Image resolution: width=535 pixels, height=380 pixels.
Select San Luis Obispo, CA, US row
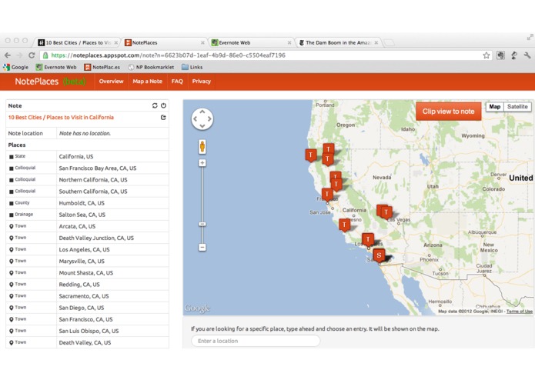pos(87,331)
